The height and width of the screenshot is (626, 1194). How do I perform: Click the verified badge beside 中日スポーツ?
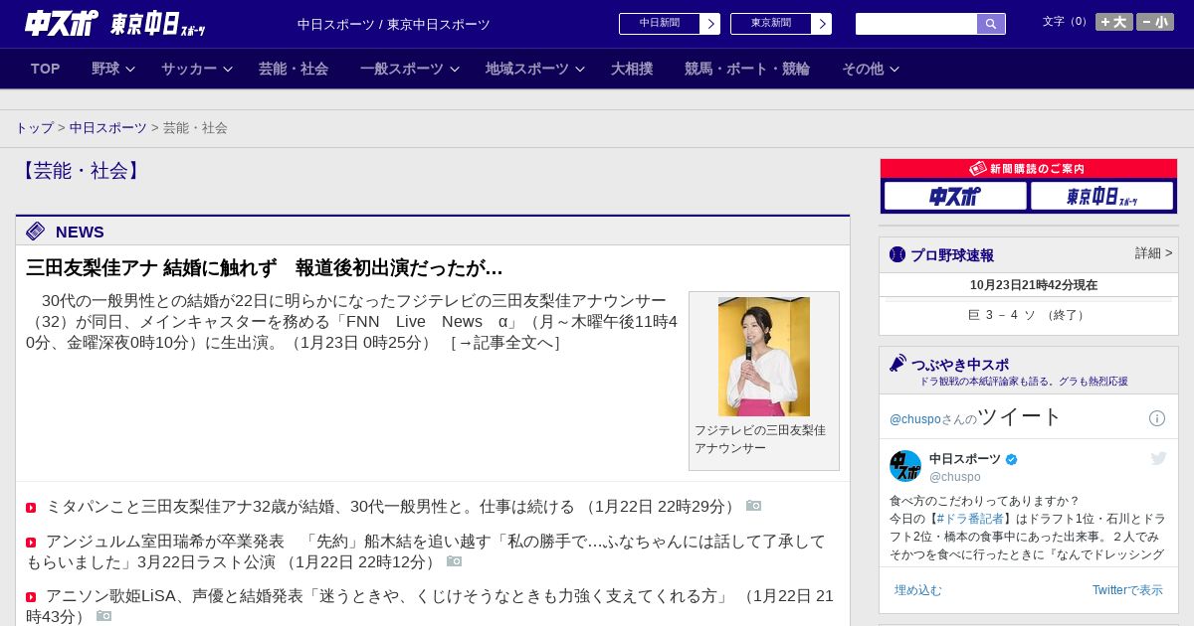[x=1012, y=460]
